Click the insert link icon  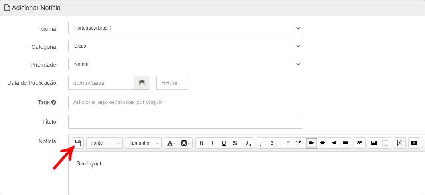click(360, 143)
